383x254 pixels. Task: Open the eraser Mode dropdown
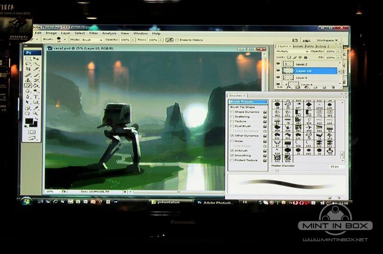(92, 40)
